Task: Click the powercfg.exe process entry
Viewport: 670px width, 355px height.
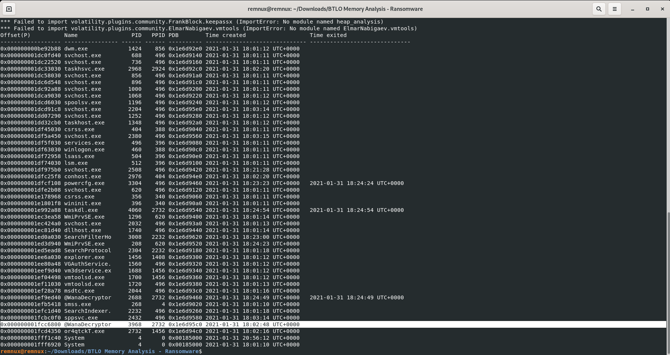Action: click(x=84, y=183)
